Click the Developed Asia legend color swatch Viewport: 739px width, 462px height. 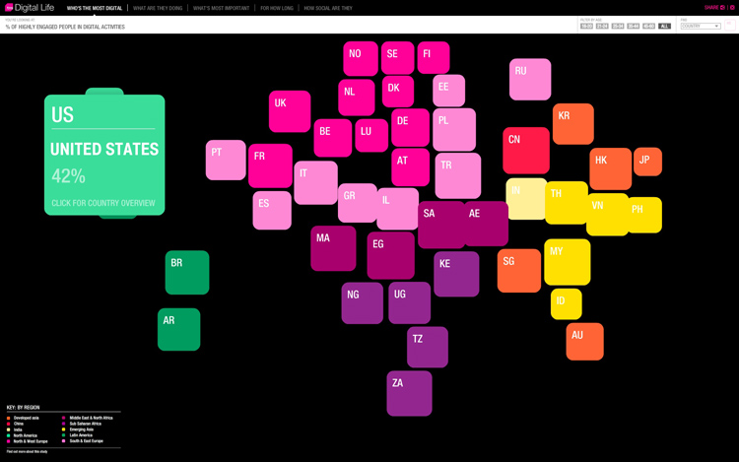pyautogui.click(x=9, y=418)
